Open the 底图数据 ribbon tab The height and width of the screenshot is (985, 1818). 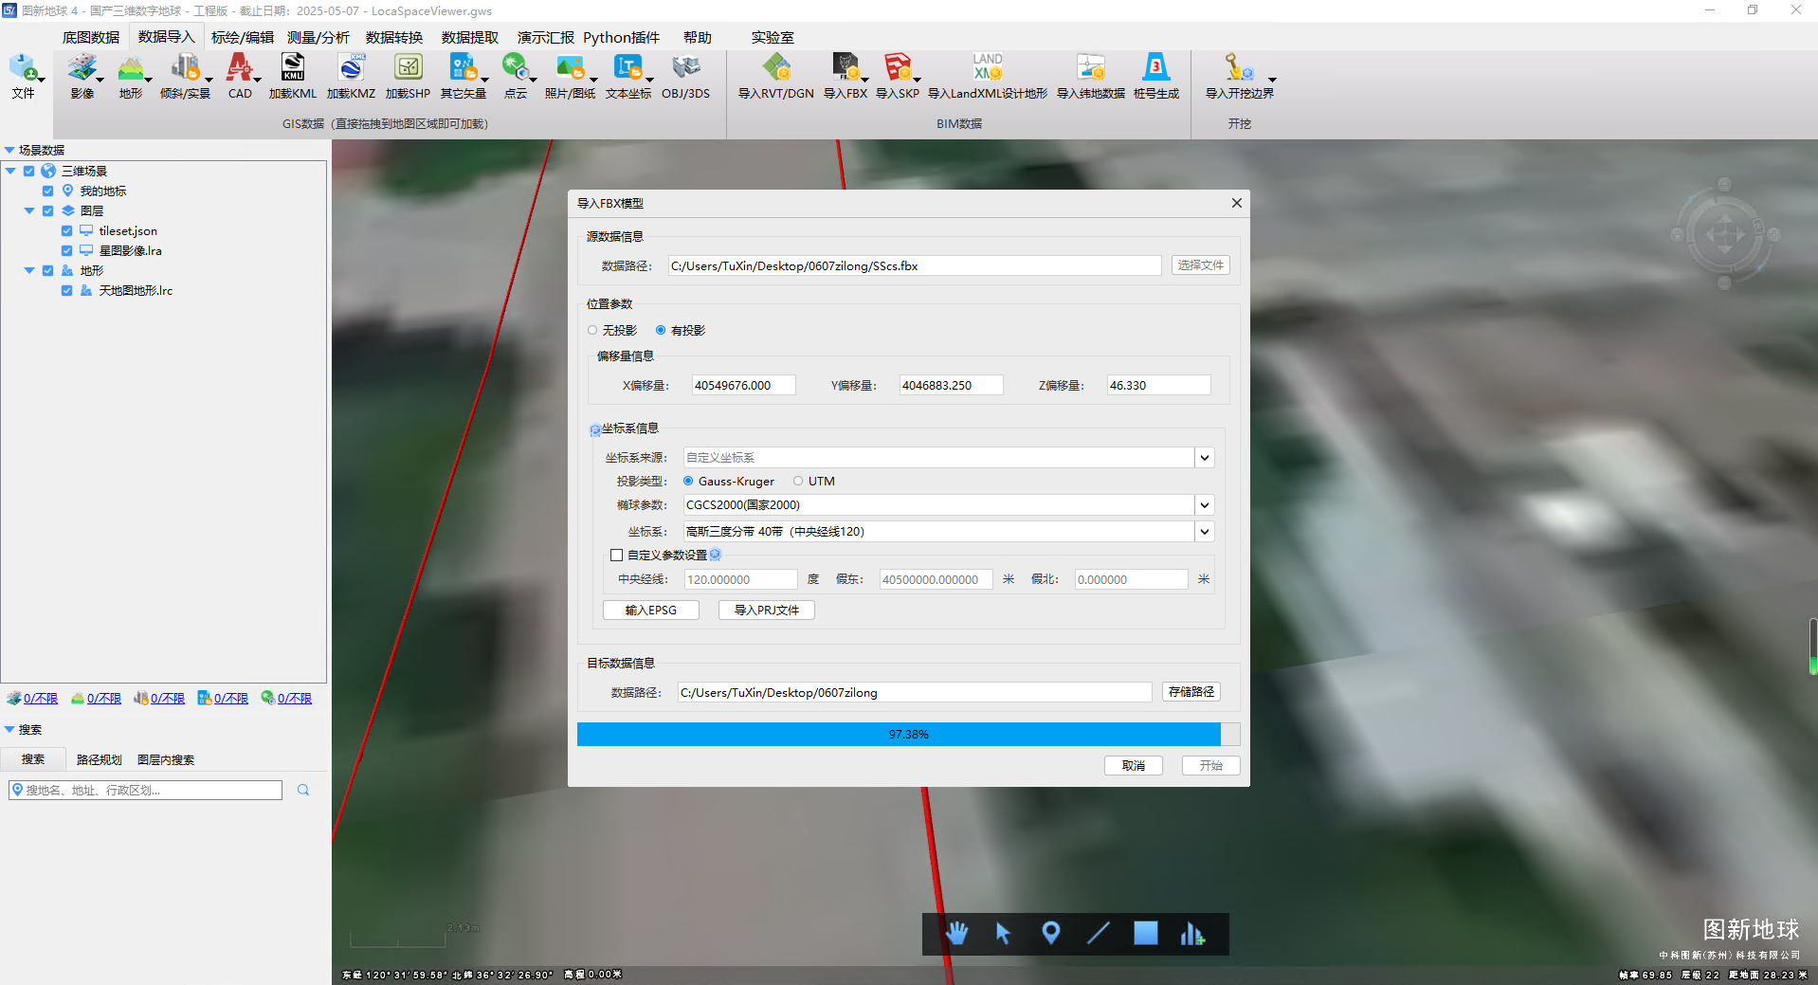point(91,37)
